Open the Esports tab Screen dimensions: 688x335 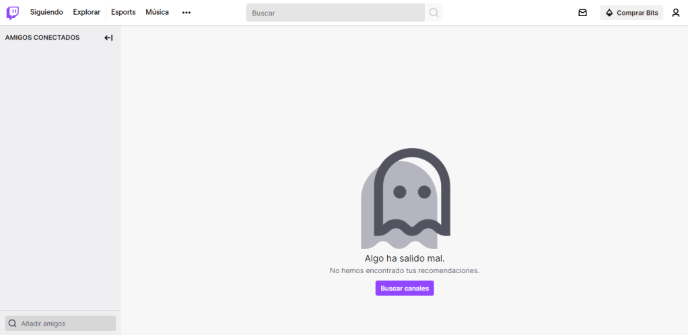click(x=123, y=12)
